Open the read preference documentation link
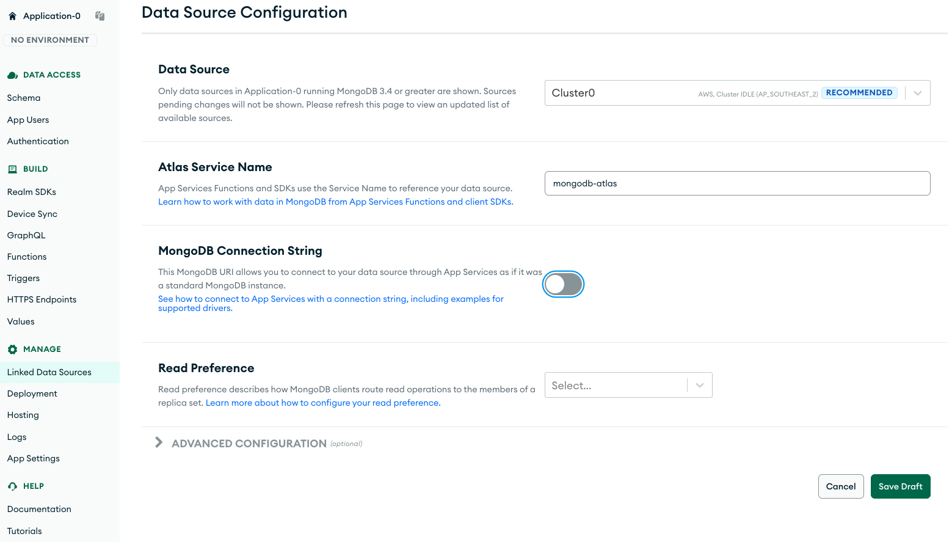 [322, 403]
